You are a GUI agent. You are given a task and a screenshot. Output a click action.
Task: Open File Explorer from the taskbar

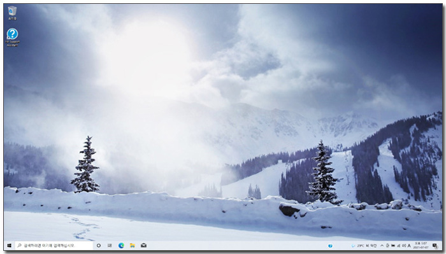pyautogui.click(x=133, y=246)
